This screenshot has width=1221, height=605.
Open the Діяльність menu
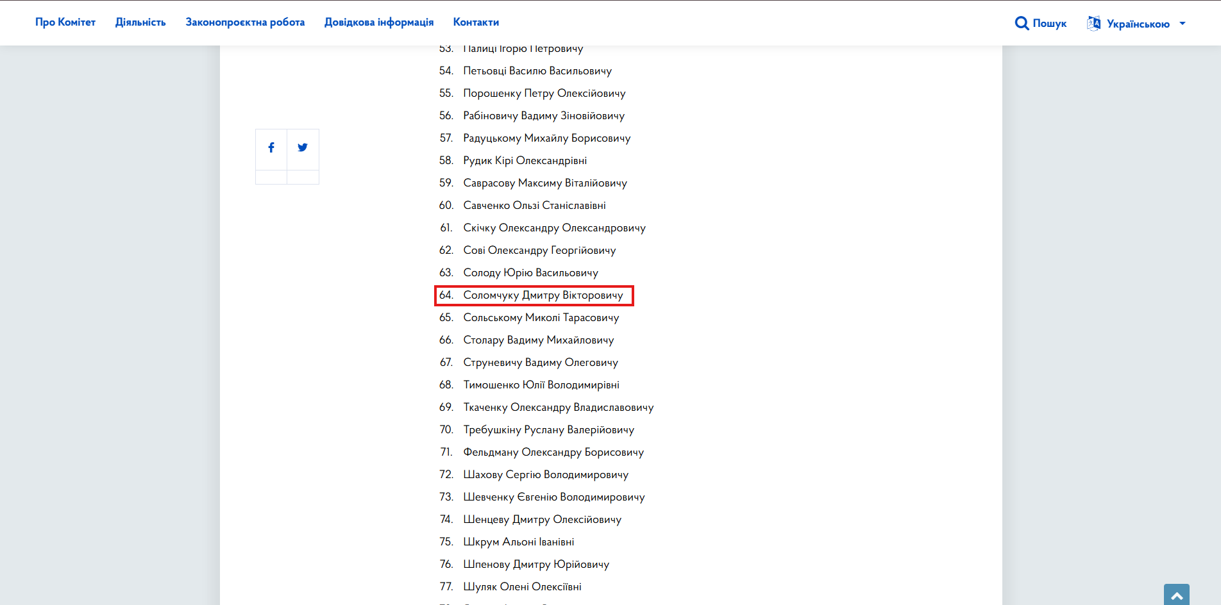(x=140, y=22)
